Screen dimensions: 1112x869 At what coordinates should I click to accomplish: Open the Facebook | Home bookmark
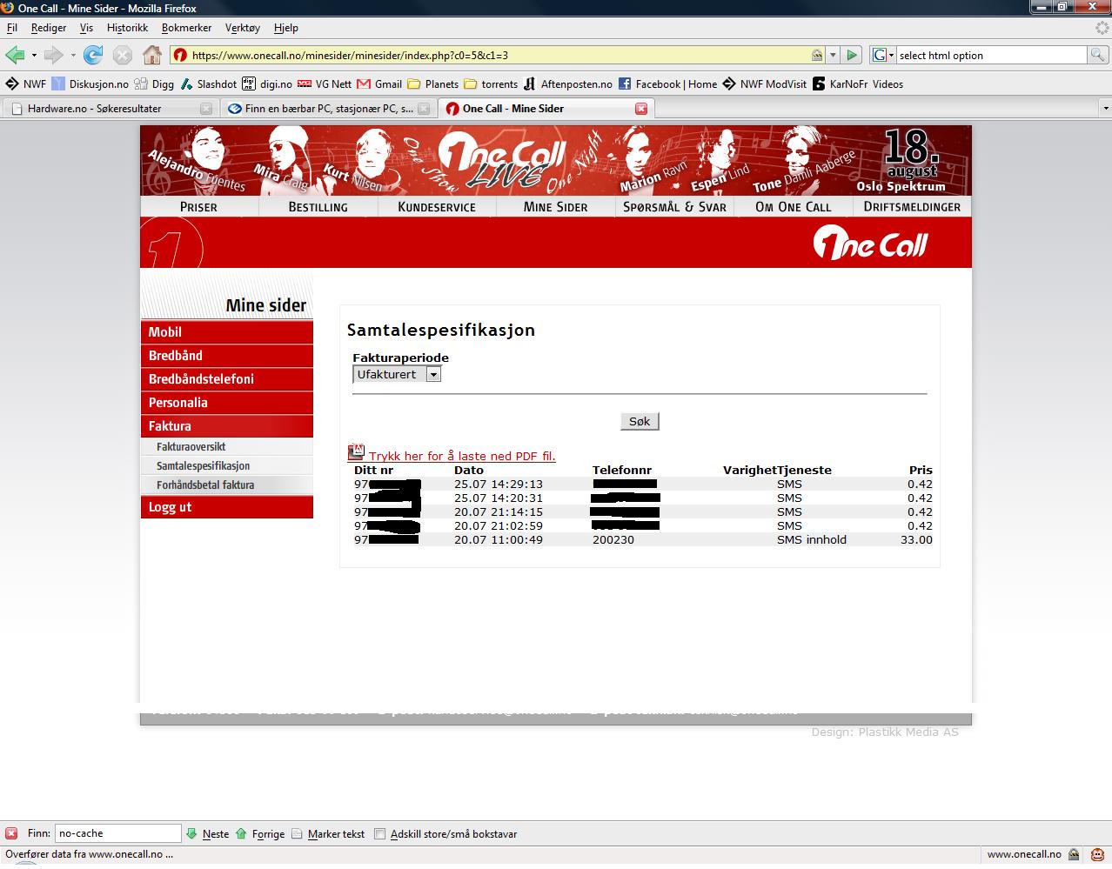(x=668, y=84)
